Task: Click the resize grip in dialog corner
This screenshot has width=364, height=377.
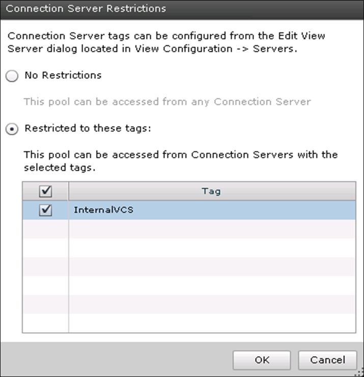Action: point(359,372)
